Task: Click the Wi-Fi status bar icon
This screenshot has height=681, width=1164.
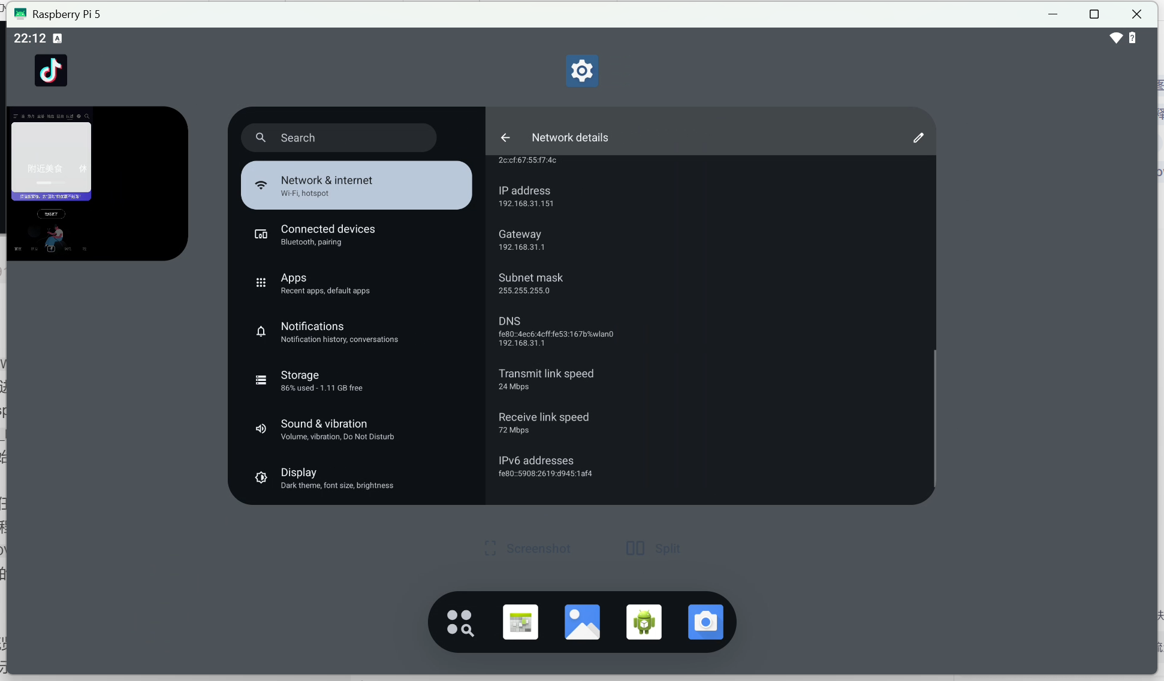Action: 1115,38
